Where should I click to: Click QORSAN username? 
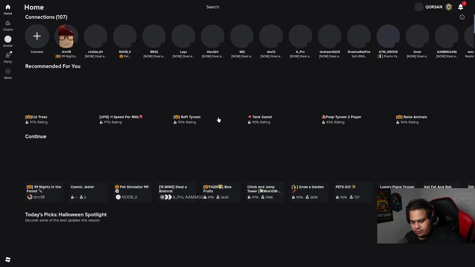pyautogui.click(x=434, y=7)
